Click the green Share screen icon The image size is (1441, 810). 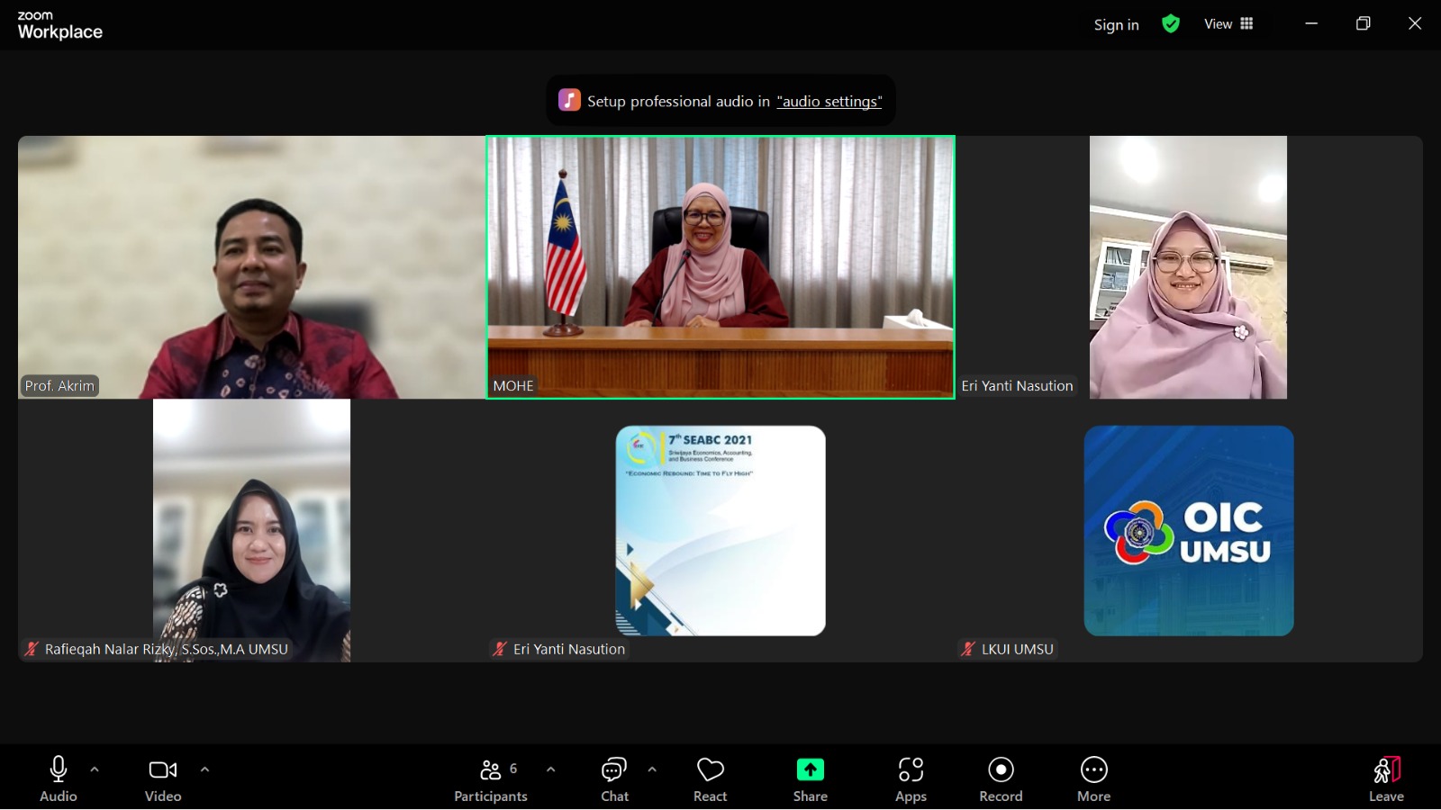pyautogui.click(x=810, y=770)
